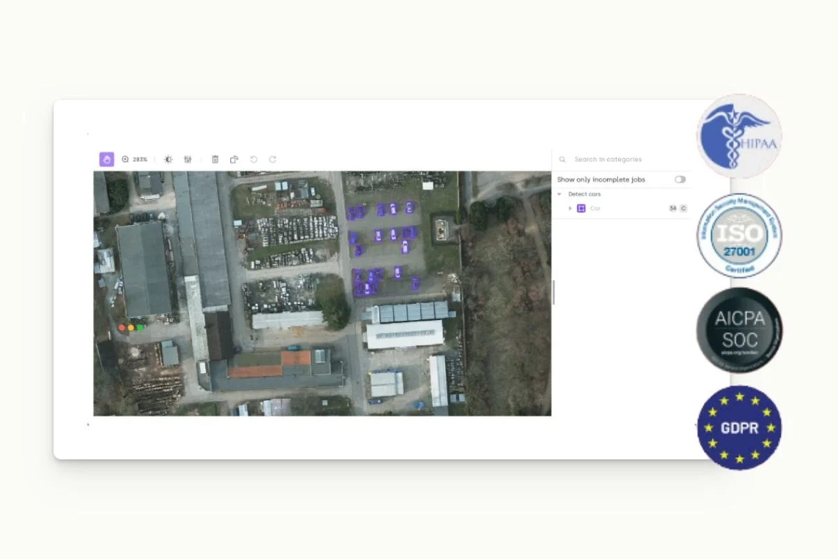Undo the last action

253,159
